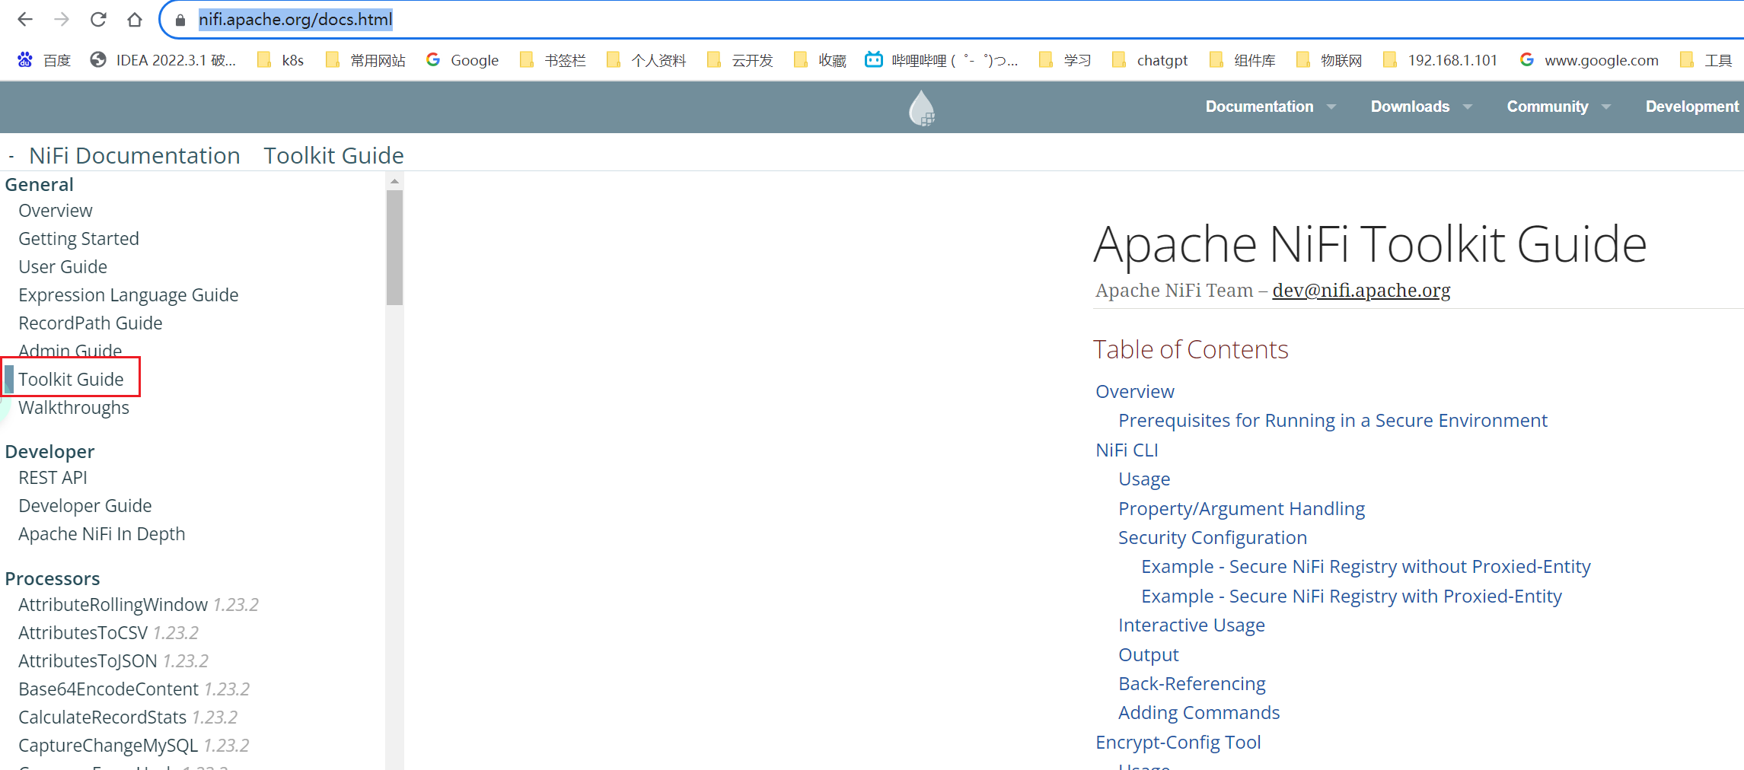Open the k8s bookmark folder
Image resolution: width=1744 pixels, height=770 pixels.
point(280,60)
